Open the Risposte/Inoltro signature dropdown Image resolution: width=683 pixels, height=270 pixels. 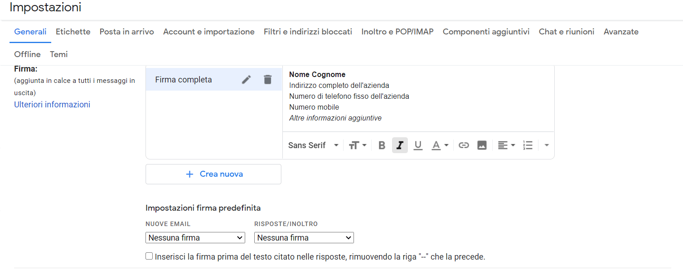[304, 238]
